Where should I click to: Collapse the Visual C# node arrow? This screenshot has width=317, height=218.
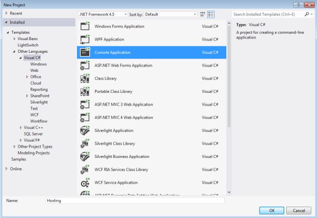point(20,58)
